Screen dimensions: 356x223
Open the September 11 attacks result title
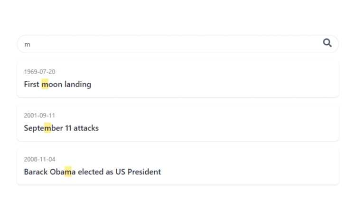coord(61,128)
